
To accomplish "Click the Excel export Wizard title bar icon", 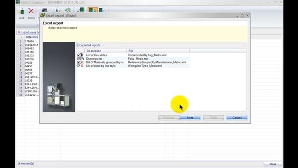I will pyautogui.click(x=42, y=15).
